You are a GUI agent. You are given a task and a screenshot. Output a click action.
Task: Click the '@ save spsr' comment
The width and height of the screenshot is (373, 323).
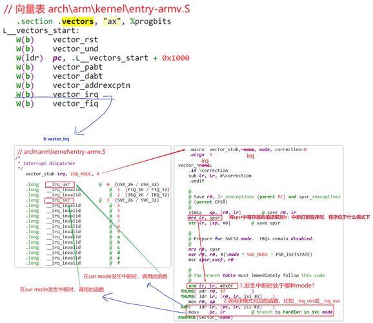pyautogui.click(x=265, y=224)
